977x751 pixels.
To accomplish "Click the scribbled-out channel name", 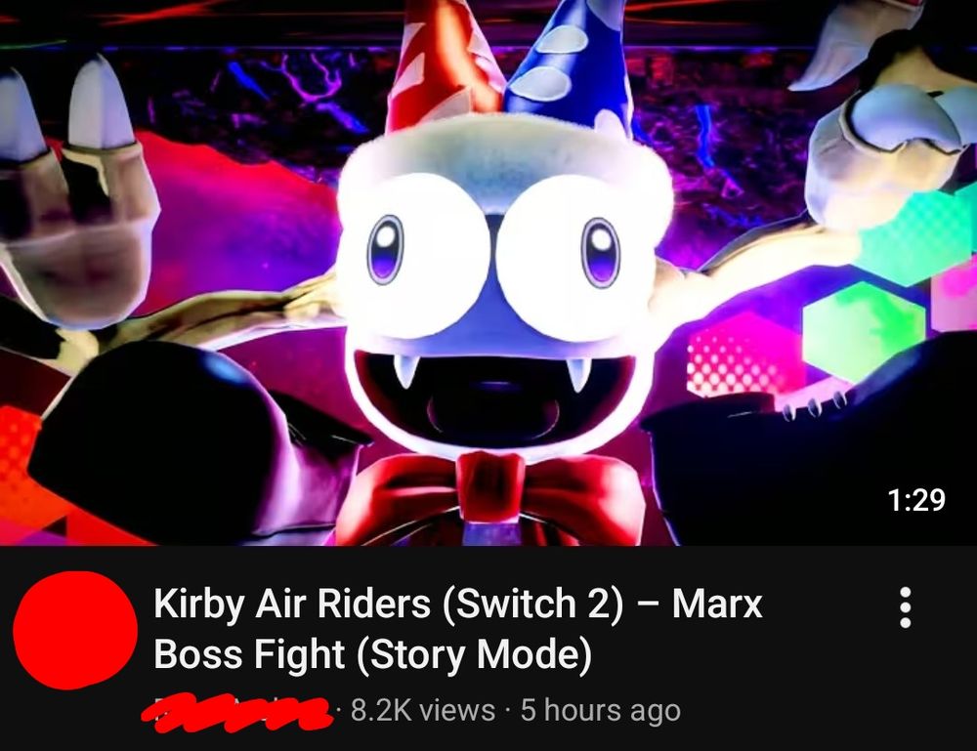I will [236, 712].
